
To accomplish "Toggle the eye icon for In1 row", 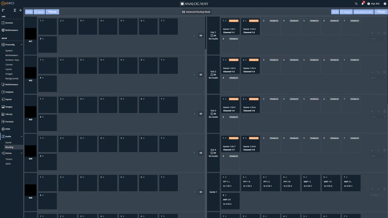I will click(x=201, y=36).
